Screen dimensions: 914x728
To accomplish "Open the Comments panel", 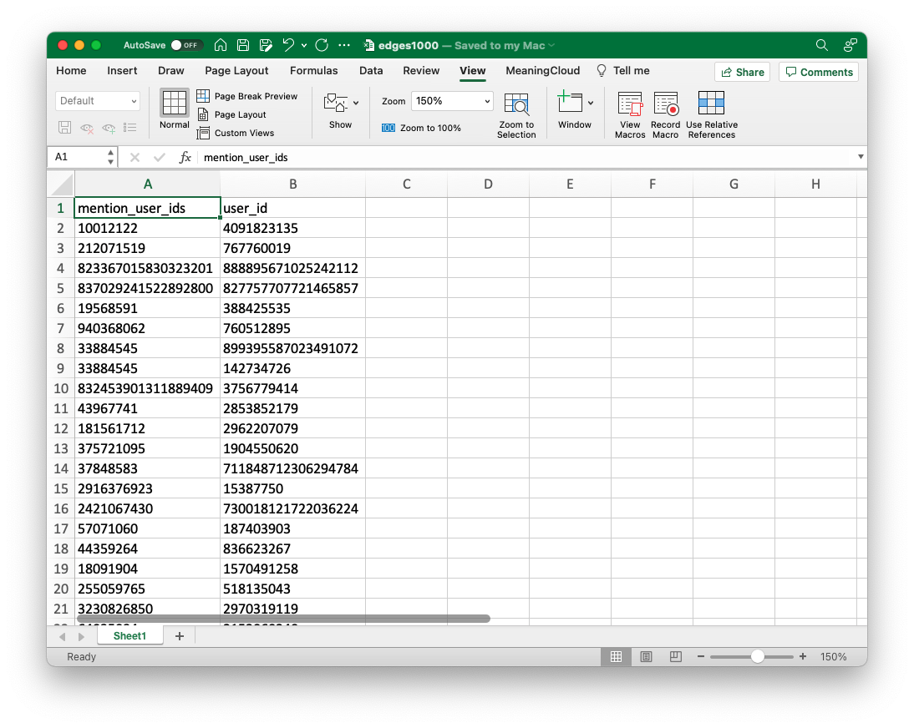I will (x=818, y=72).
